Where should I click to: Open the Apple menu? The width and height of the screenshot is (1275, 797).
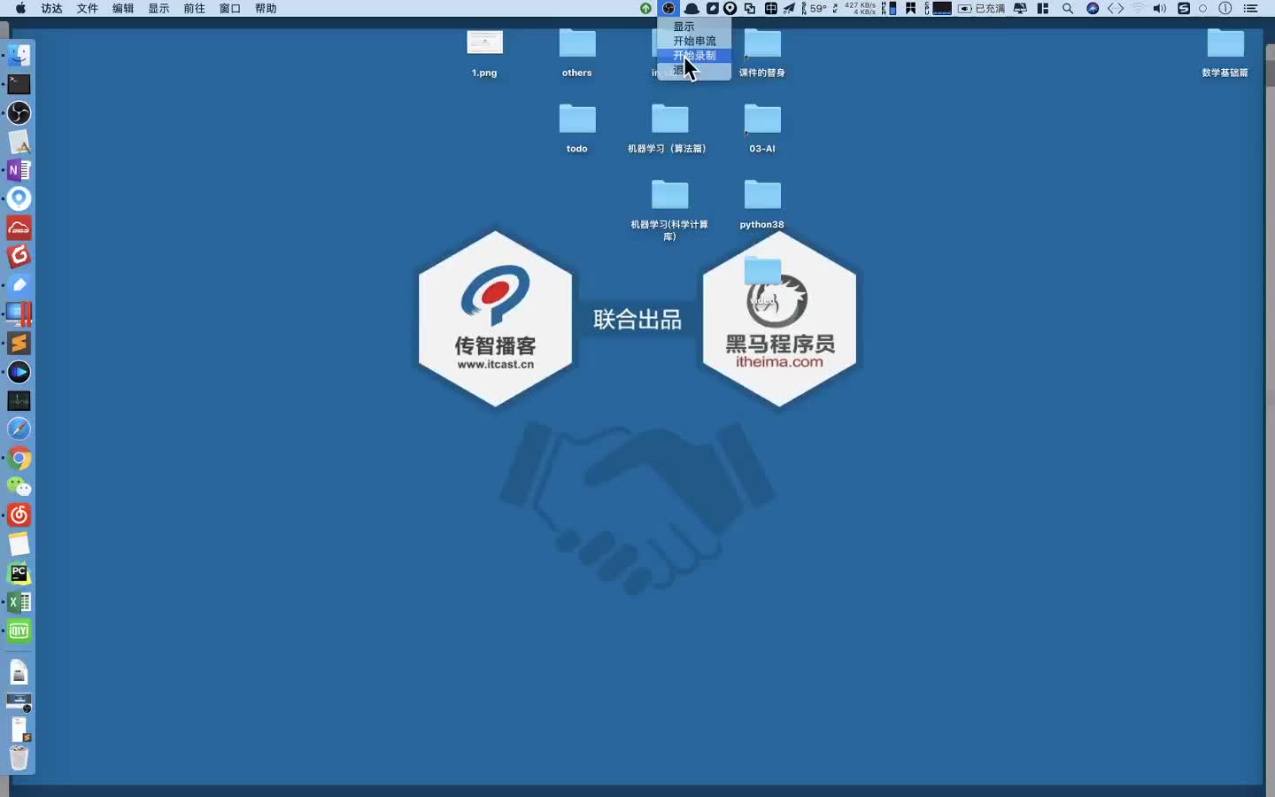pyautogui.click(x=20, y=8)
